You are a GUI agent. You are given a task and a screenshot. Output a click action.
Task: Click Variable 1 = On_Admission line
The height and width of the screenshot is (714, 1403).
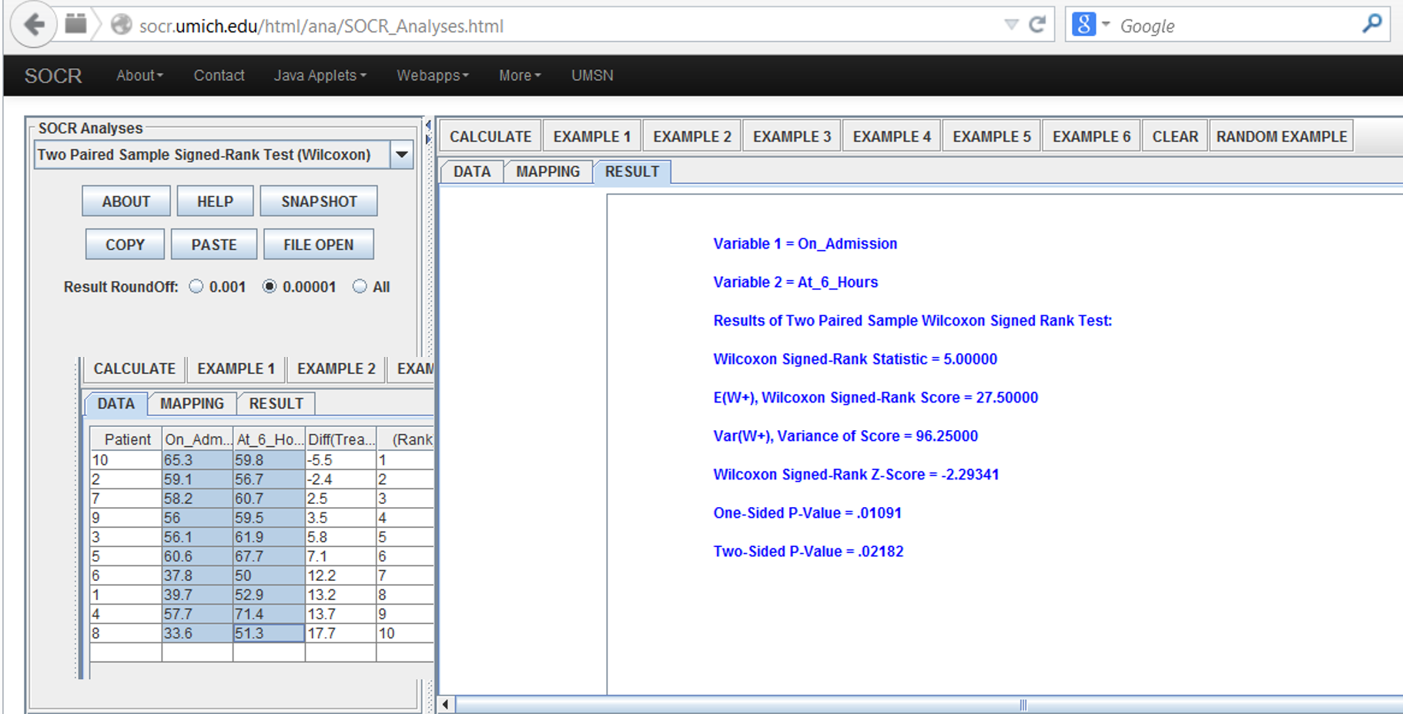(805, 244)
